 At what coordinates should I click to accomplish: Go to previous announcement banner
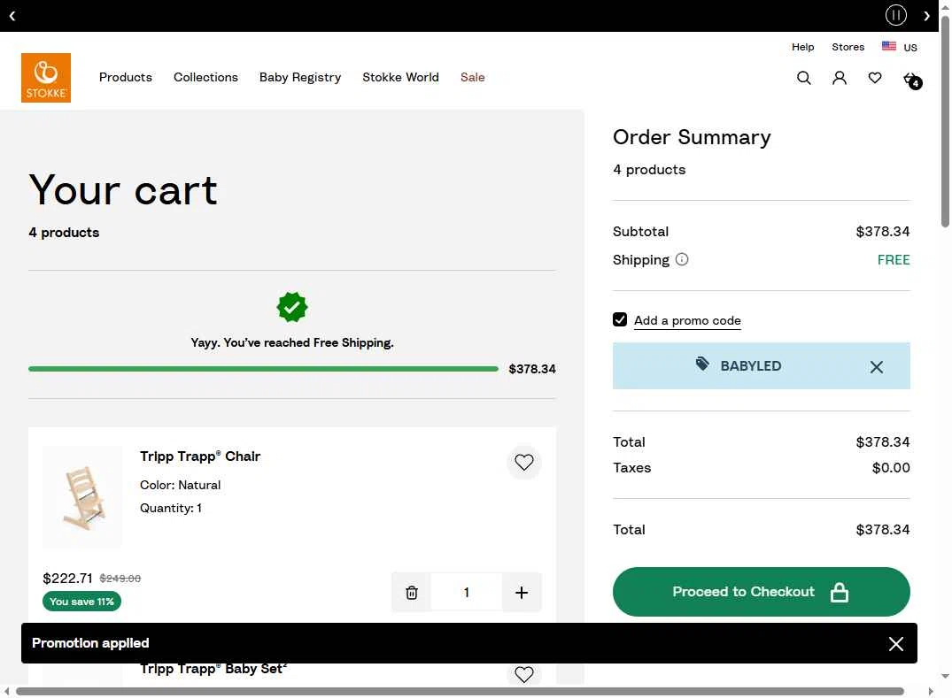12,16
